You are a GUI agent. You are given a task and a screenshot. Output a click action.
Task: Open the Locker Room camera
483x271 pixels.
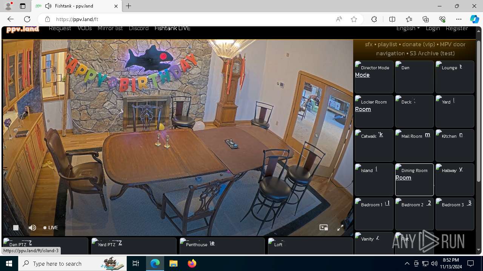click(374, 111)
